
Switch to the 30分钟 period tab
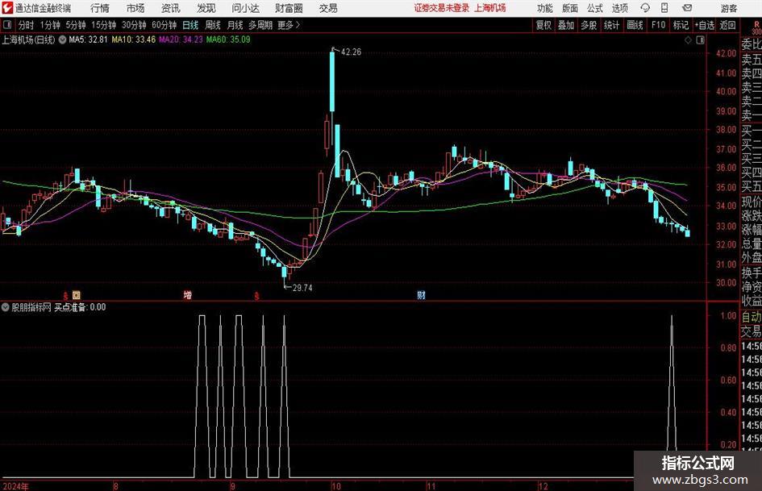134,25
